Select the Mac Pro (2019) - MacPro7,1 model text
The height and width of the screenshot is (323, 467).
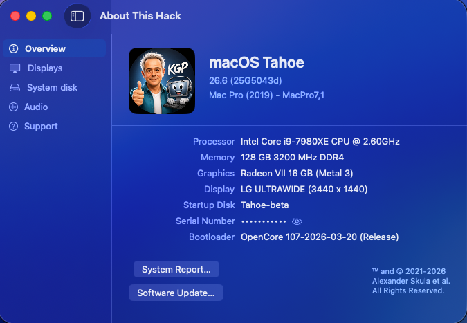coord(266,95)
